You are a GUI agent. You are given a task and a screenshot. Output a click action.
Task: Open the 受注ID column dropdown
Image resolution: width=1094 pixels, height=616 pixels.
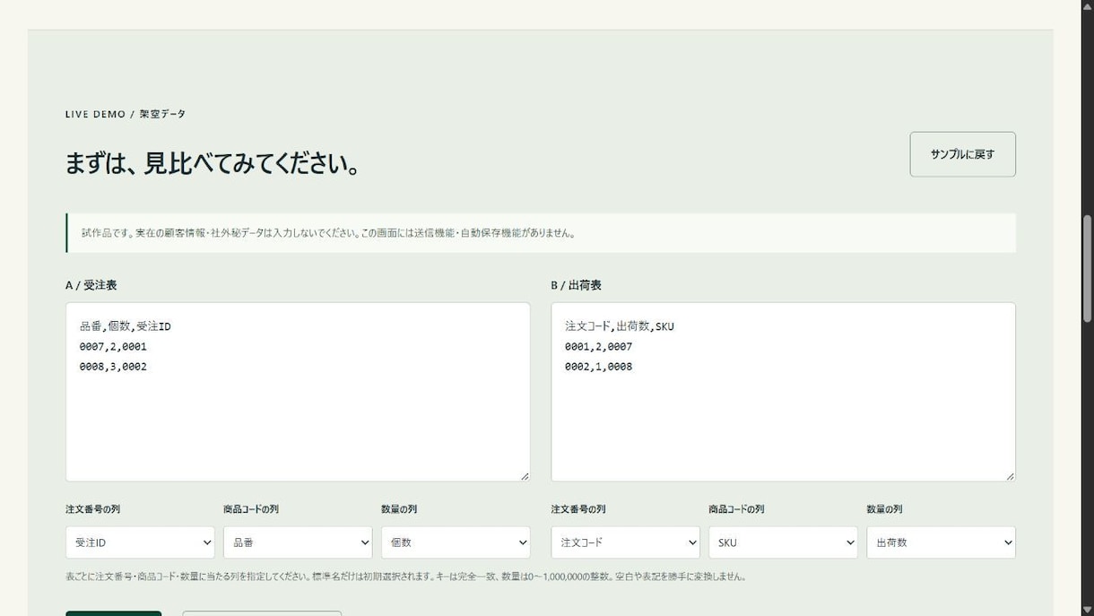coord(140,542)
